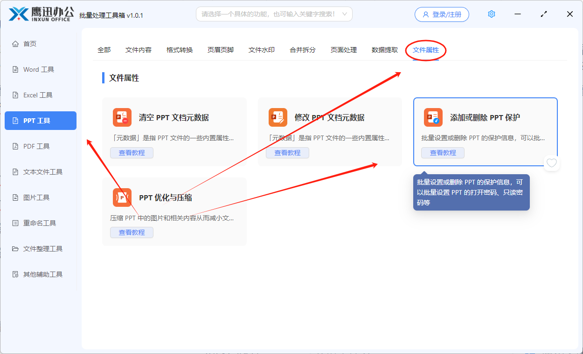Viewport: 583px width, 354px height.
Task: Click description under 修改 PPT 文档元数据
Action: 328,138
